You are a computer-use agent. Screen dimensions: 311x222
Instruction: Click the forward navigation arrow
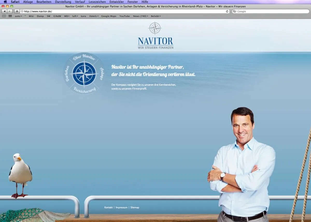[10, 11]
